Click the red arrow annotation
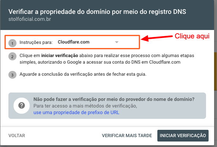 [x=157, y=38]
